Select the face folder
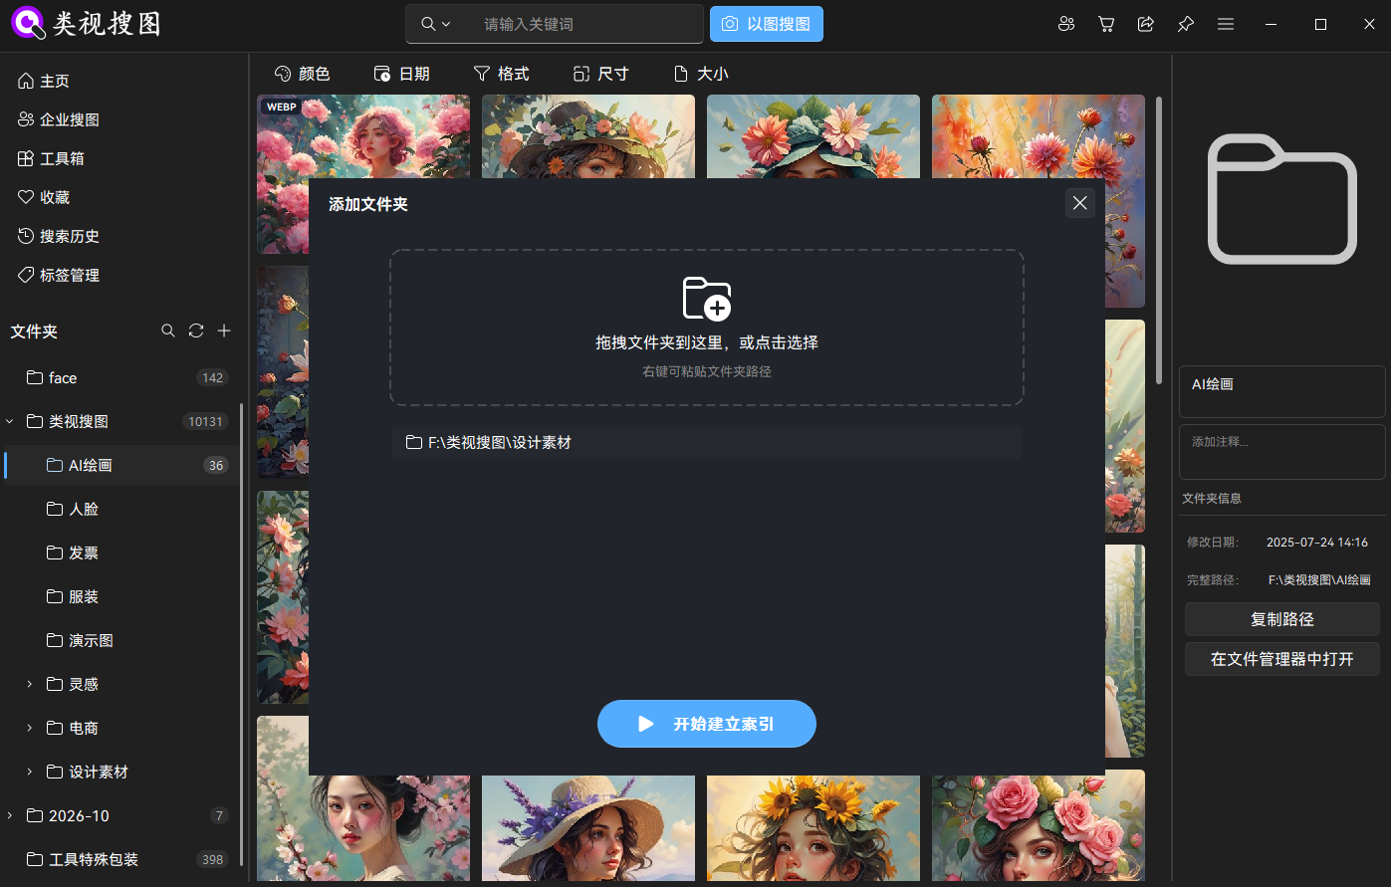 coord(119,377)
